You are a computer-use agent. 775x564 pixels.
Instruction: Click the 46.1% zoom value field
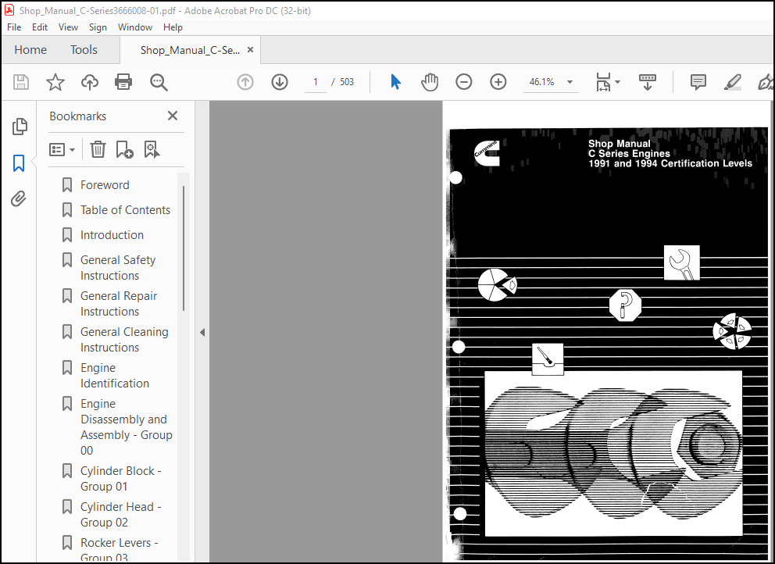click(541, 82)
